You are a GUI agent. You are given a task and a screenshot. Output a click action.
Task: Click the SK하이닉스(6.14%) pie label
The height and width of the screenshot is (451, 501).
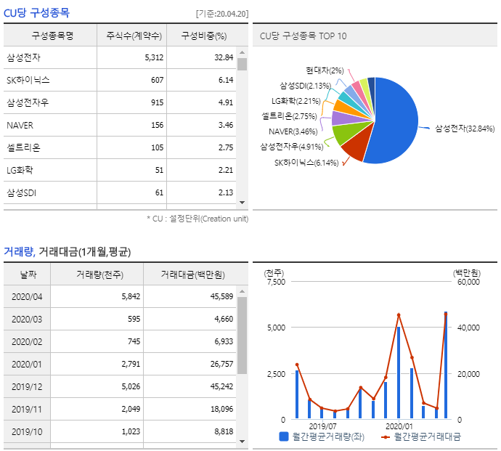[x=306, y=163]
